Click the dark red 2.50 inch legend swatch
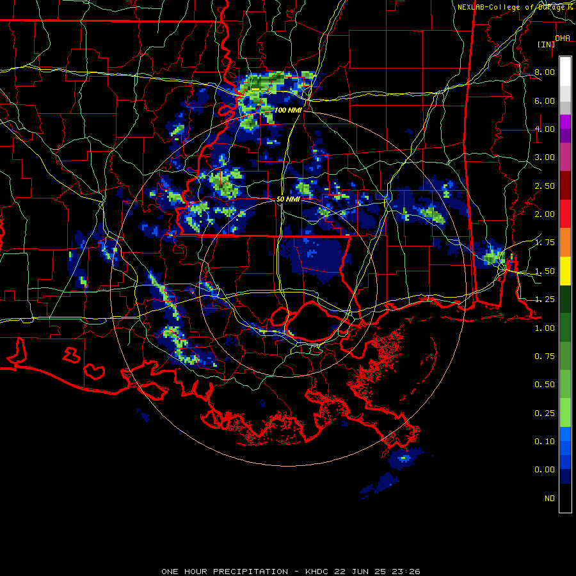576x576 pixels. [565, 186]
